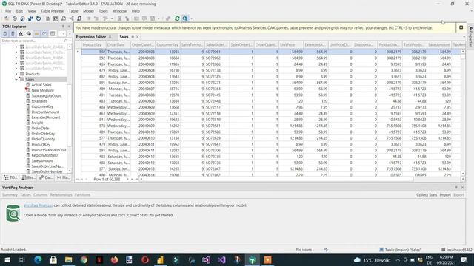The image size is (474, 266).
Task: Open dropdown arrow next to refresh-magnifier icon
Action: click(191, 18)
